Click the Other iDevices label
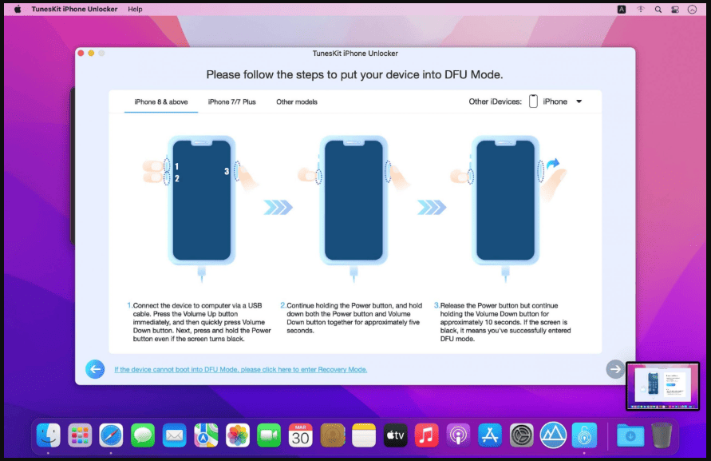711x461 pixels. [495, 101]
